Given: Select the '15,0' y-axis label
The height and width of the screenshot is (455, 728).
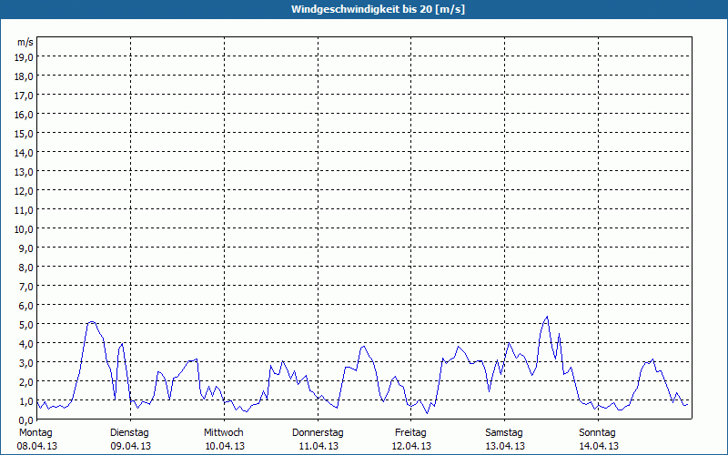Looking at the screenshot, I should click(24, 134).
